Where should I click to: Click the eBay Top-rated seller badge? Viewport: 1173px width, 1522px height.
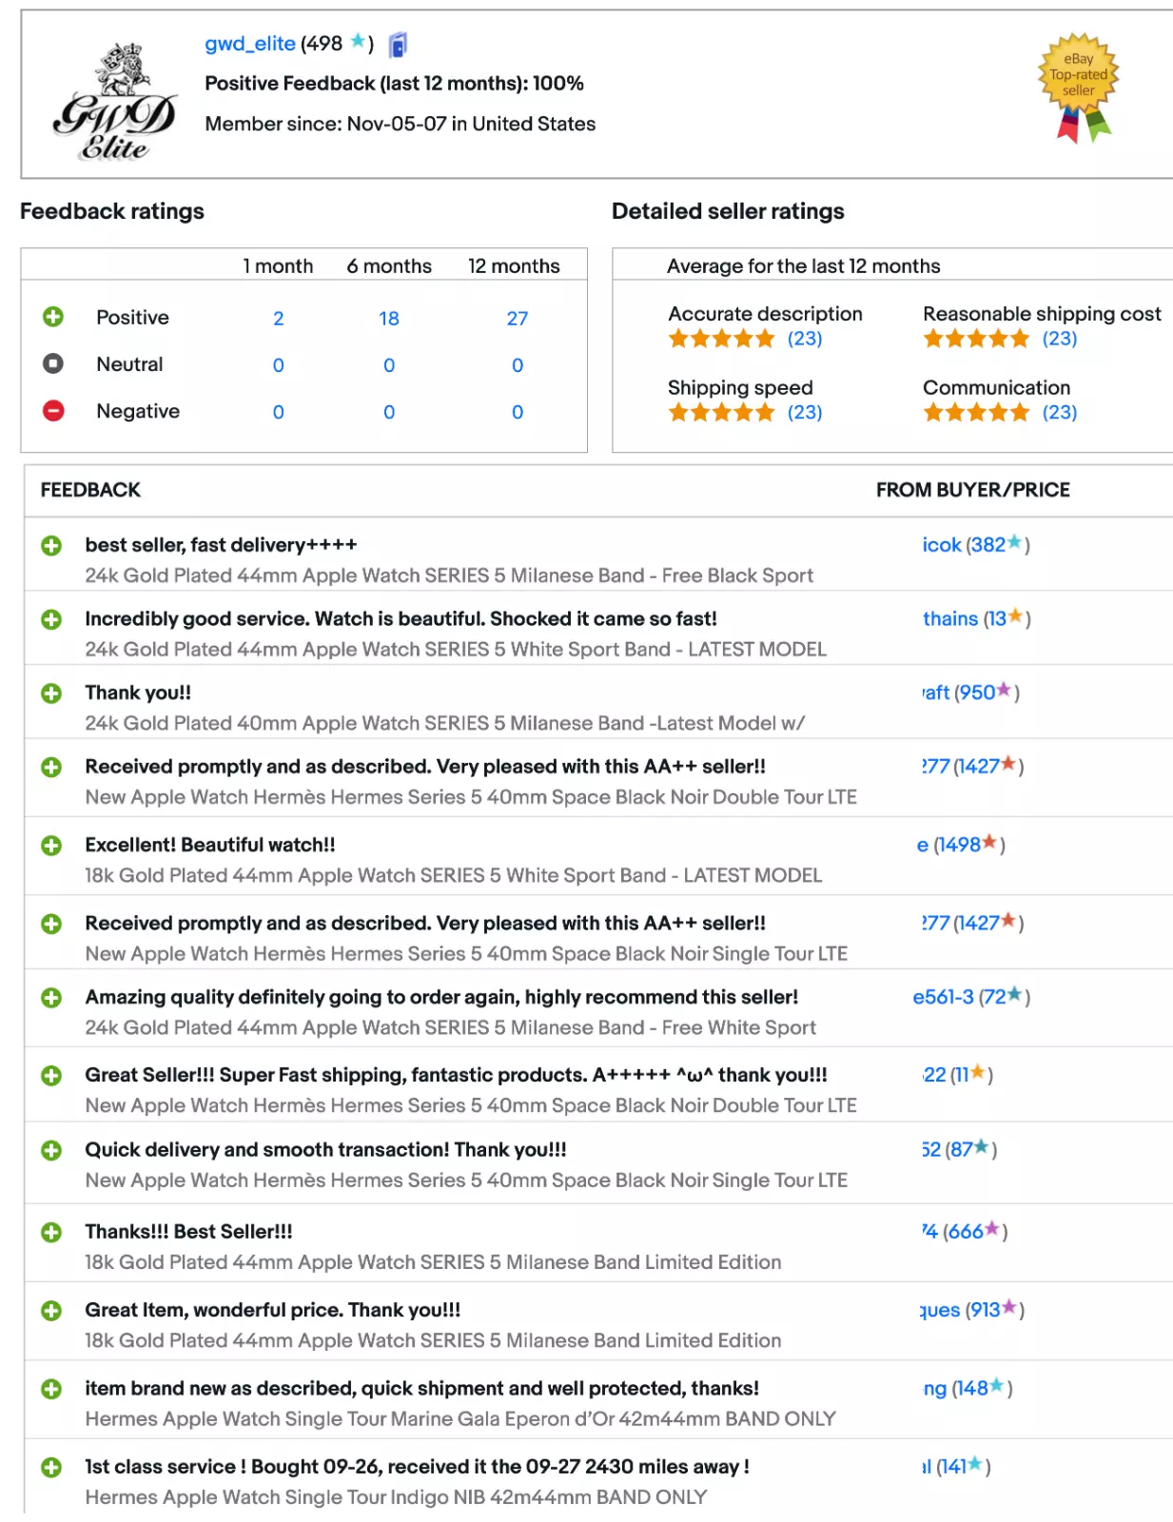(1078, 88)
